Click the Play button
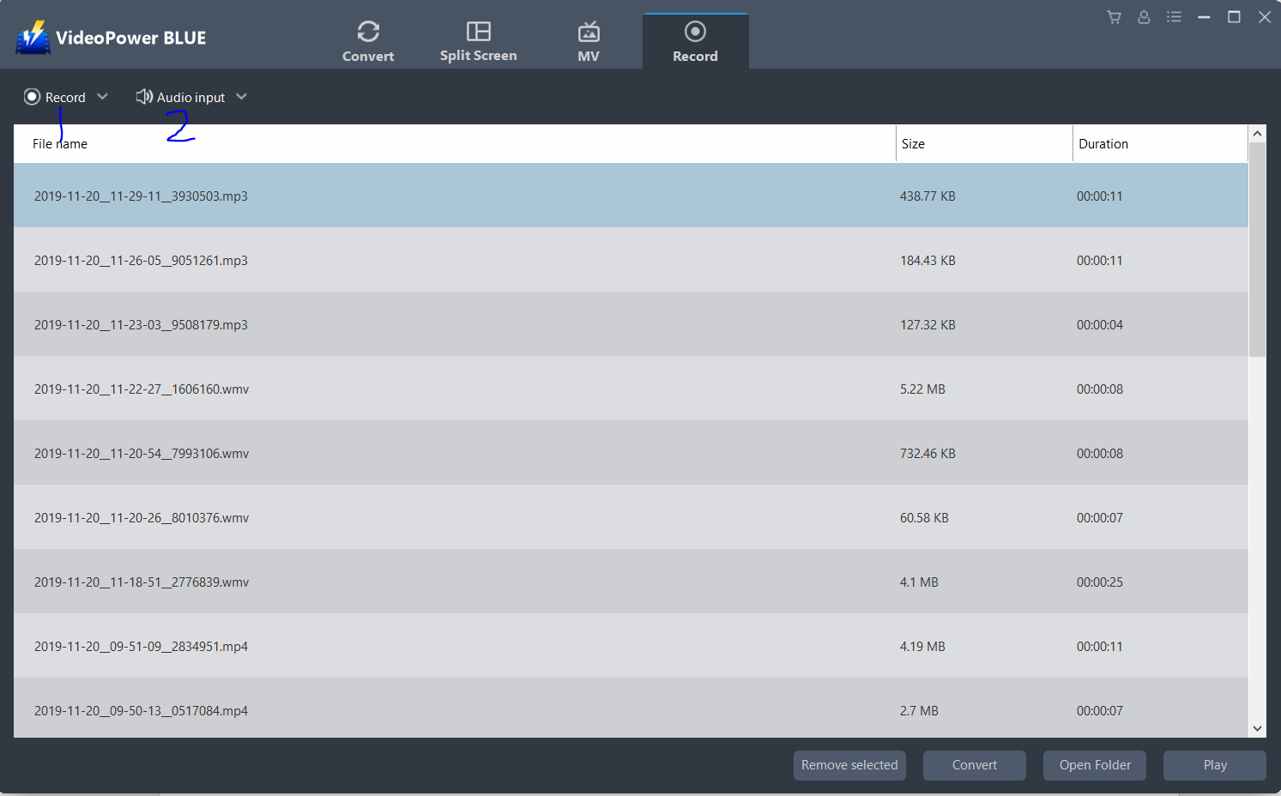 (1214, 765)
